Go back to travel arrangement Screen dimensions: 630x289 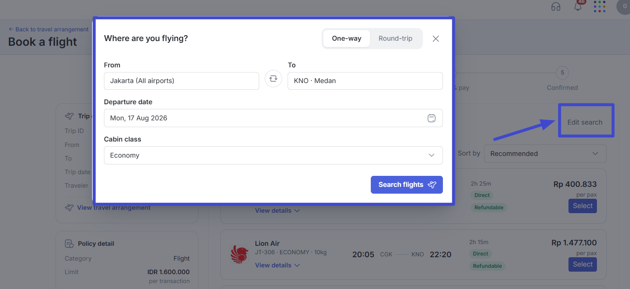click(48, 29)
